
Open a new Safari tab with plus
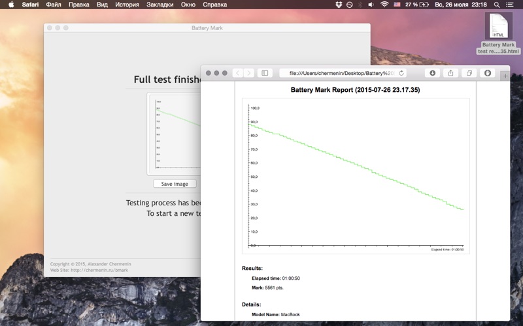coord(505,76)
